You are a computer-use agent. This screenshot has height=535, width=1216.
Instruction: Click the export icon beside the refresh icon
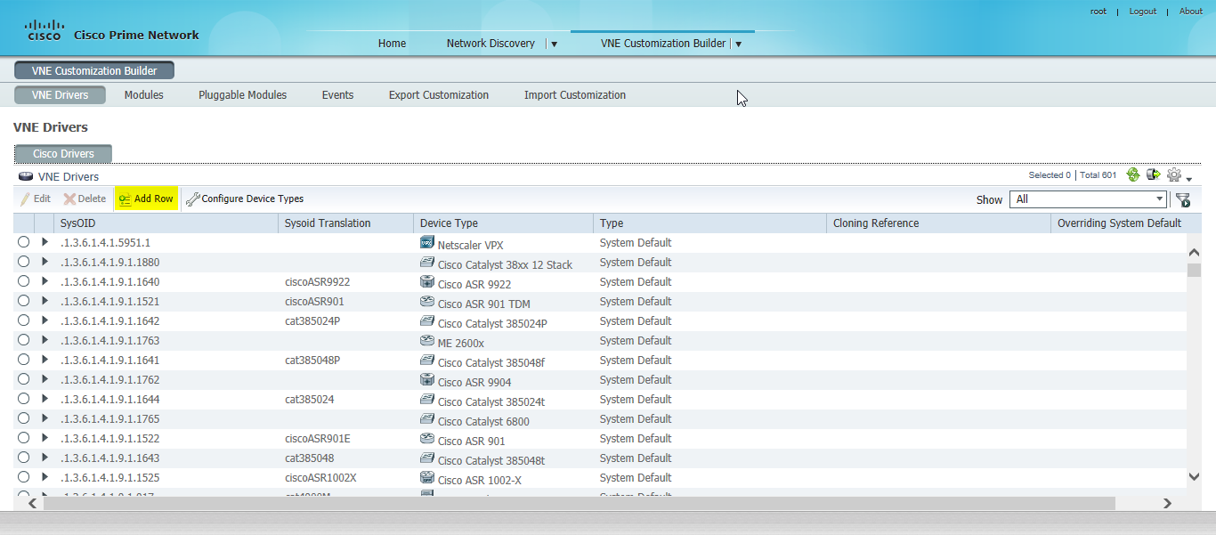pyautogui.click(x=1153, y=174)
